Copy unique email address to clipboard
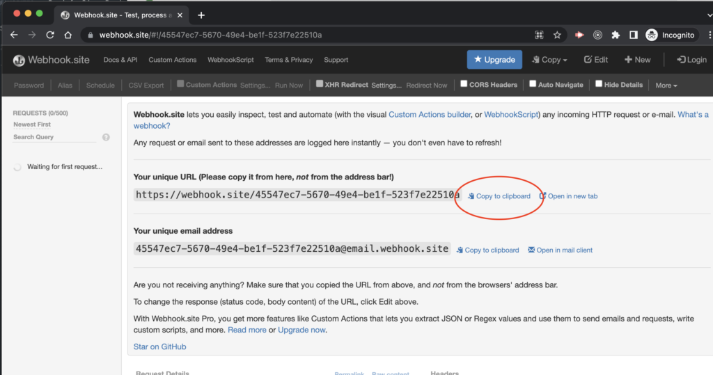The image size is (713, 375). coord(488,250)
